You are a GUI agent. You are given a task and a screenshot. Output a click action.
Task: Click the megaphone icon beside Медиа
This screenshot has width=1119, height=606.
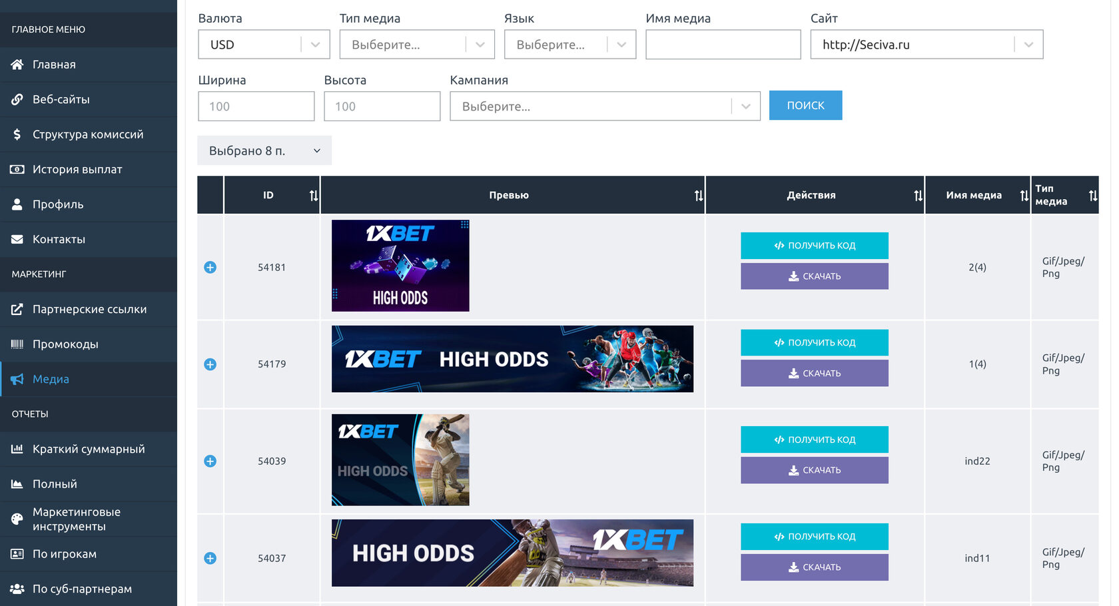[x=17, y=379]
